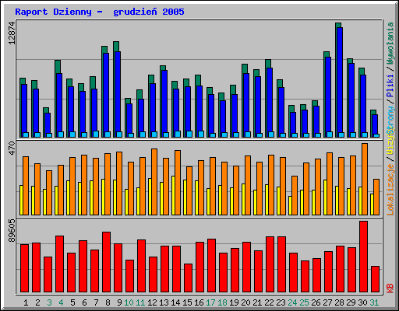Click day label 12 on the axis
The width and height of the screenshot is (399, 311).
click(152, 302)
